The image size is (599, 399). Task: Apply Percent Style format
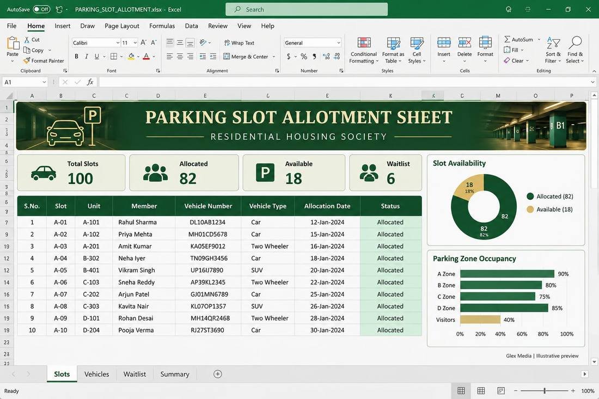point(304,57)
